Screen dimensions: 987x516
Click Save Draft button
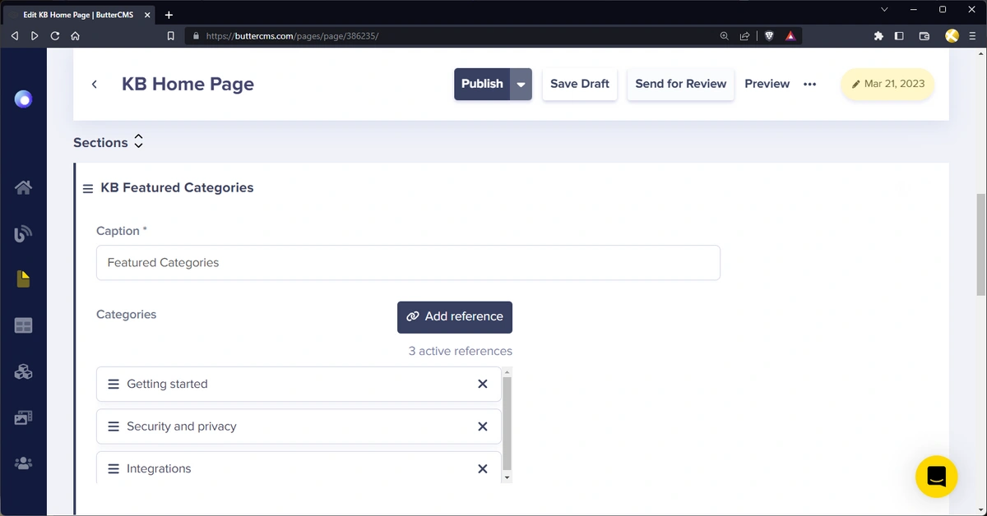tap(580, 84)
